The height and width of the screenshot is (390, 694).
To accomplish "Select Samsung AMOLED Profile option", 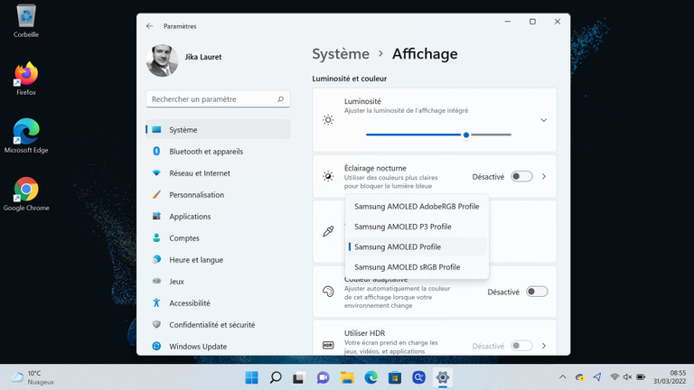I will tap(417, 246).
